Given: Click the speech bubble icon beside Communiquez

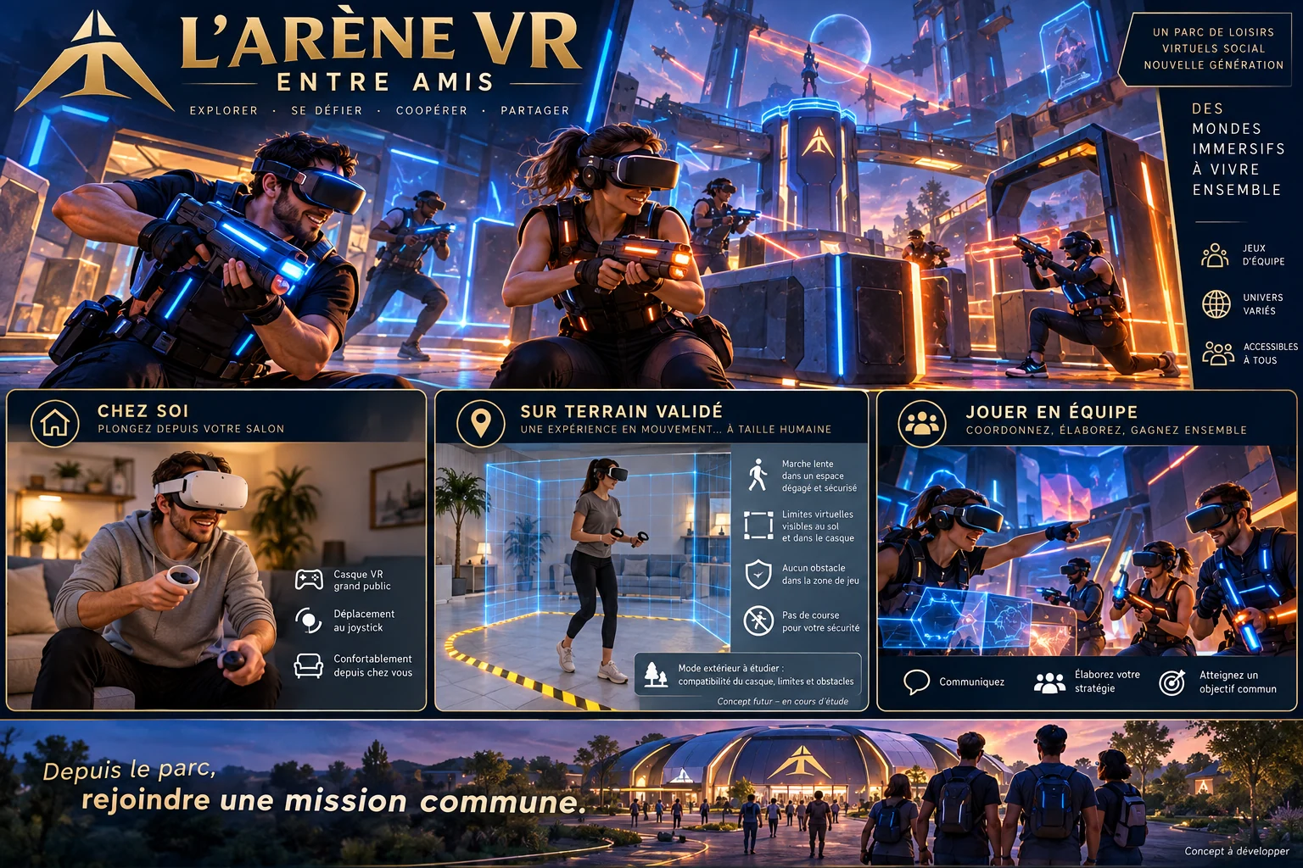Looking at the screenshot, I should 916,682.
